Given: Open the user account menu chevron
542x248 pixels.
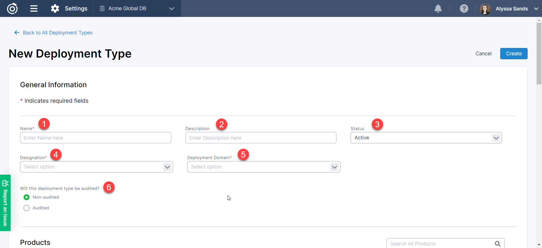Looking at the screenshot, I should 536,9.
